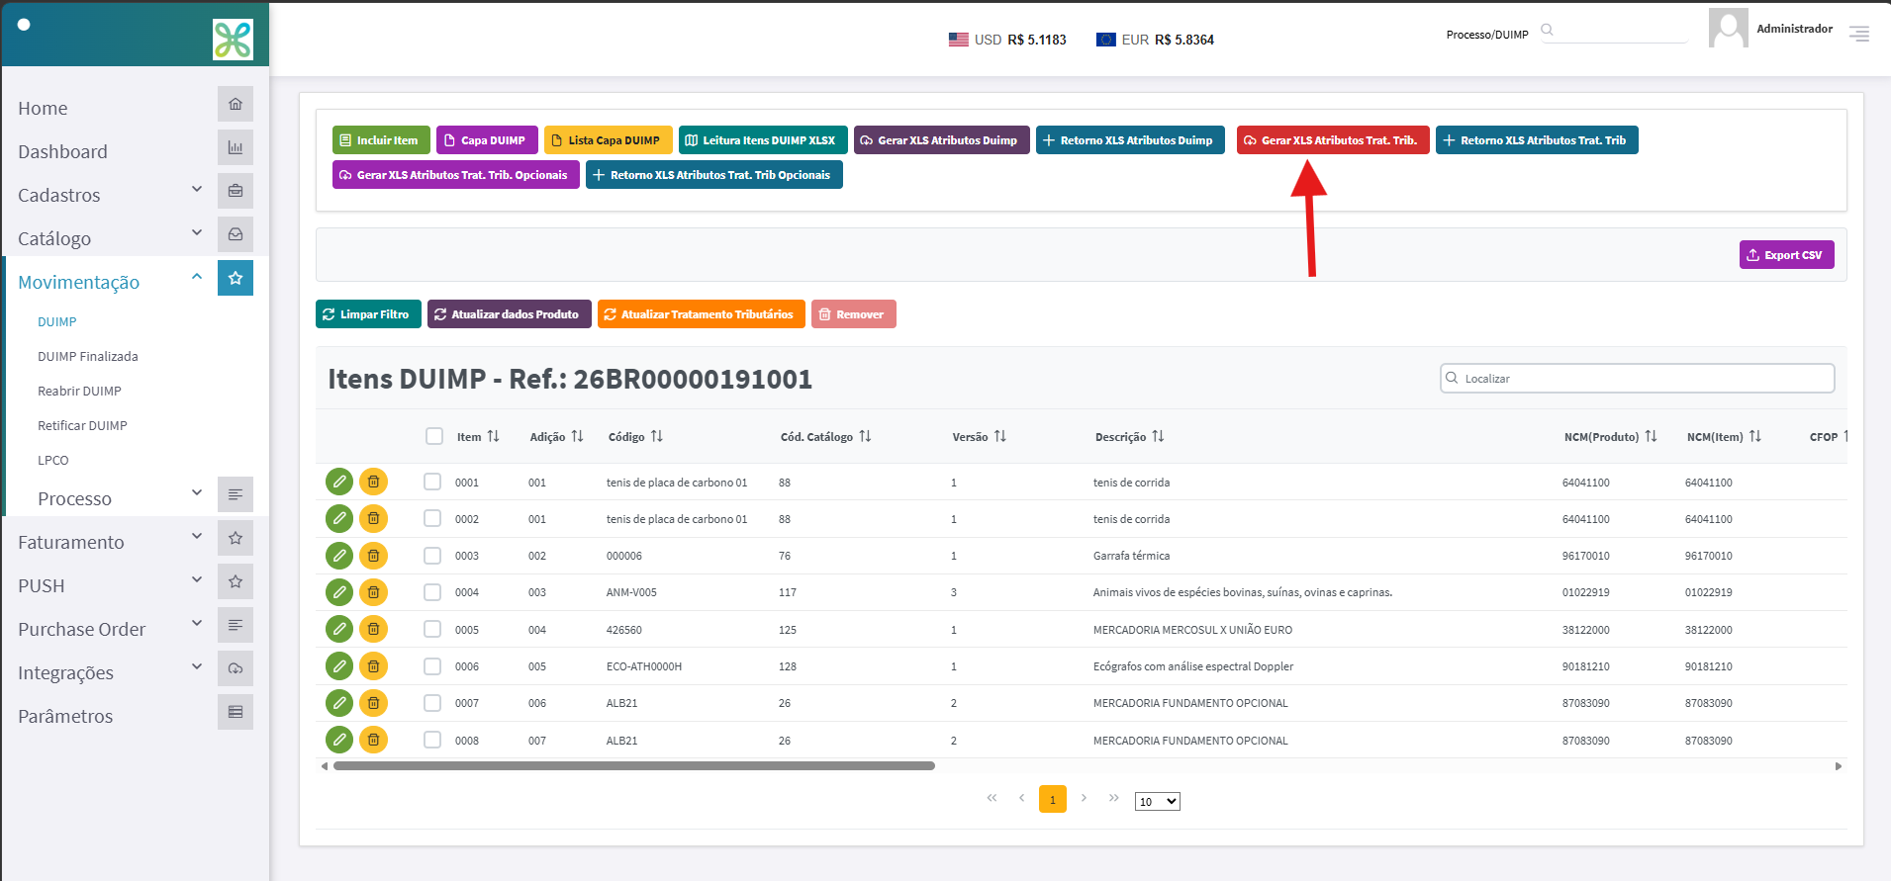Edit item 0003 Garrafa térmica
The width and height of the screenshot is (1891, 881).
tap(339, 556)
